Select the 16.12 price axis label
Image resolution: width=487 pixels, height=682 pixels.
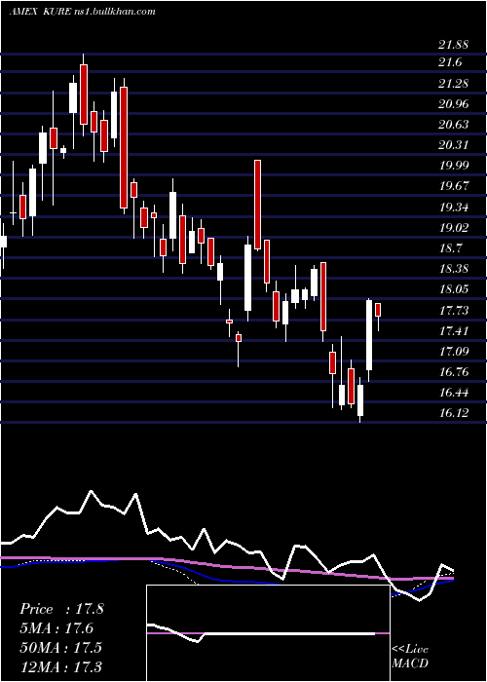click(453, 413)
